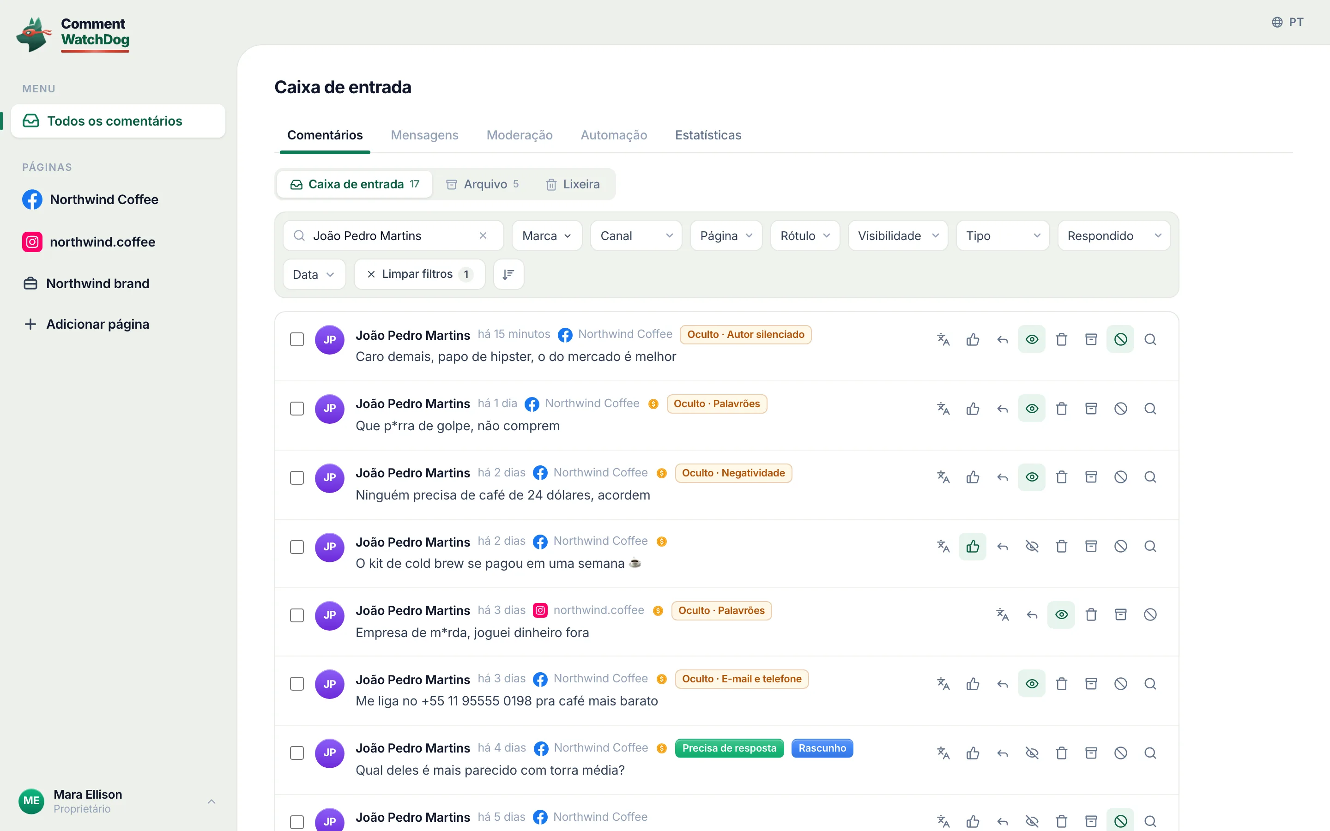Image resolution: width=1330 pixels, height=831 pixels.
Task: Tick checkbox for 'Qual deles é mais parecido'
Action: [297, 753]
